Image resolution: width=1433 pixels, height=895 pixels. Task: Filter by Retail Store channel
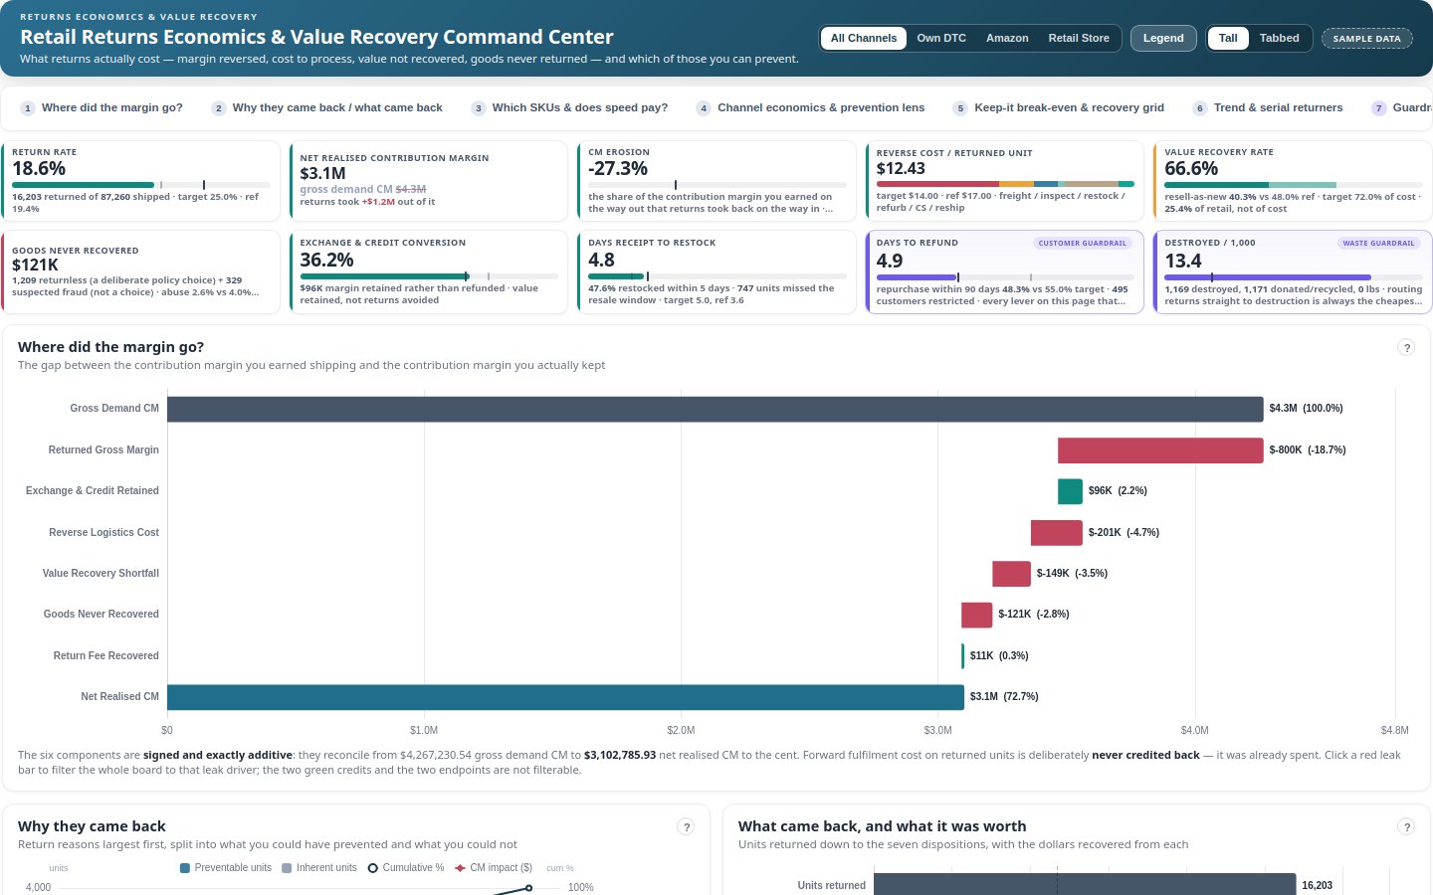pos(1079,38)
